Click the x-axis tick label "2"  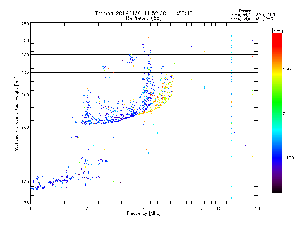(x=87, y=208)
